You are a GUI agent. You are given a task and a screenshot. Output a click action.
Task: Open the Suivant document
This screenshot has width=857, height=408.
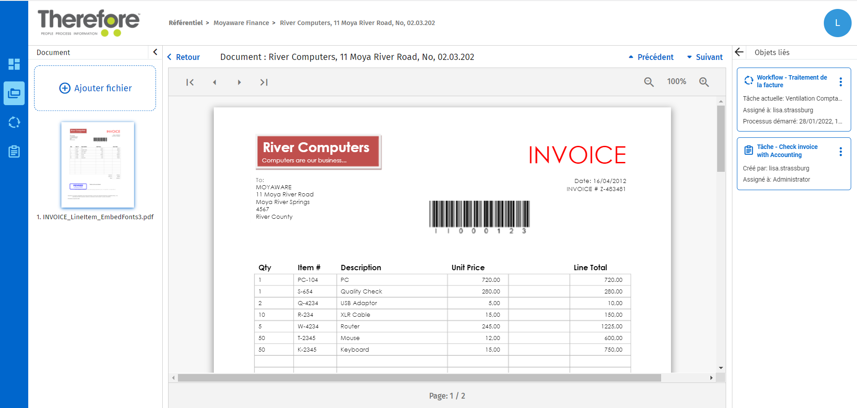point(705,57)
